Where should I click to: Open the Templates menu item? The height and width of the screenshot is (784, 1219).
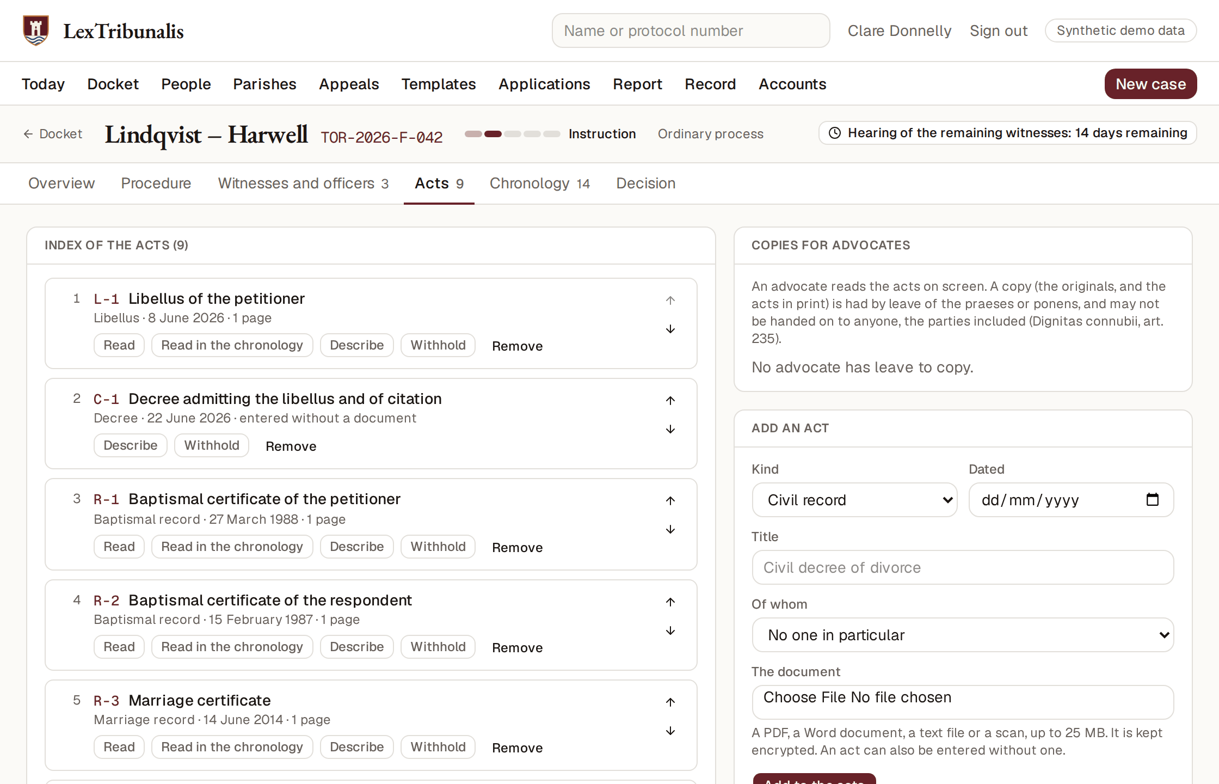click(439, 84)
